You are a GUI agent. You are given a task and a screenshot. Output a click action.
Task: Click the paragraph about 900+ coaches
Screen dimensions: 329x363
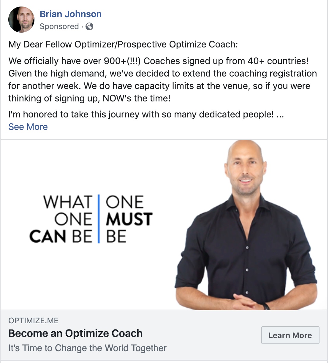pos(163,79)
